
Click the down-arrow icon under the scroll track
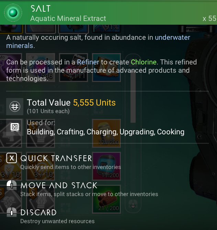(133, 204)
